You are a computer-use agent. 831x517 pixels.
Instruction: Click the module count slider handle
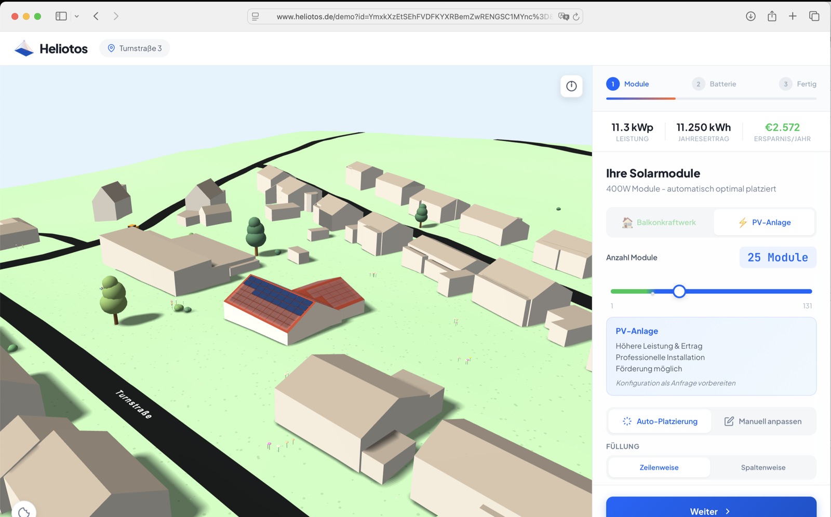pyautogui.click(x=679, y=291)
